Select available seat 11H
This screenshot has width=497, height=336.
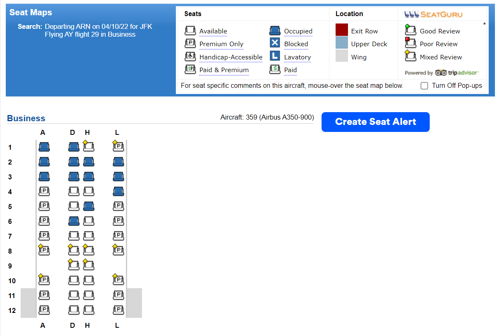click(x=89, y=295)
